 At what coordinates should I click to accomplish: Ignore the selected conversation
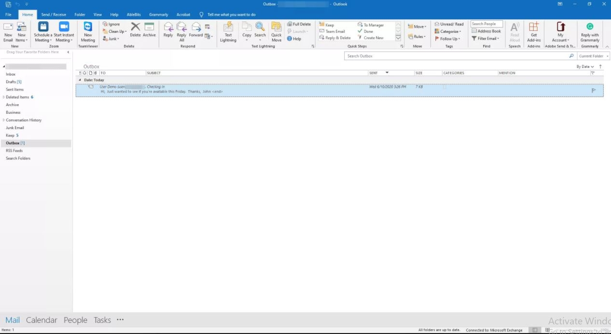tap(111, 24)
